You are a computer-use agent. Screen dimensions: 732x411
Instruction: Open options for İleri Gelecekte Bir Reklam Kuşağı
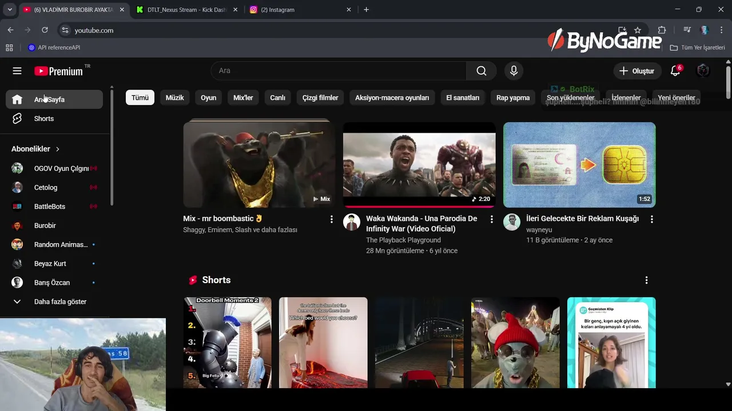coord(651,219)
